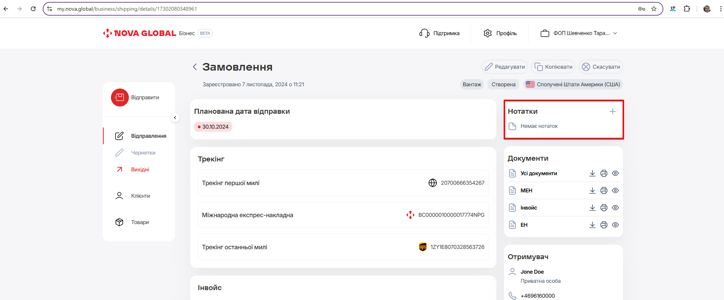The height and width of the screenshot is (300, 724).
Task: Go back using arrow beside Замовлення
Action: click(x=195, y=67)
